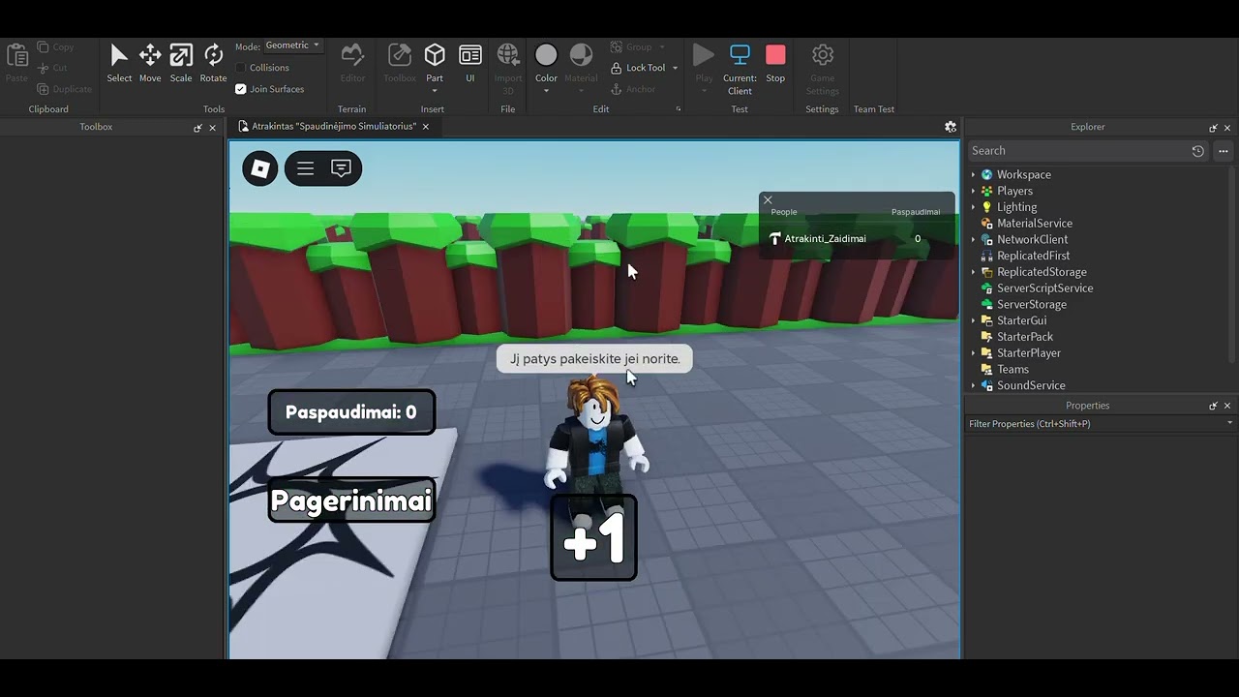The height and width of the screenshot is (697, 1239).
Task: Click the Pagerinimai button in game
Action: point(351,500)
